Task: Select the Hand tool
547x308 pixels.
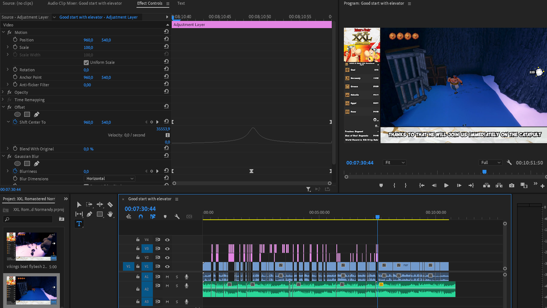Action: tap(110, 214)
